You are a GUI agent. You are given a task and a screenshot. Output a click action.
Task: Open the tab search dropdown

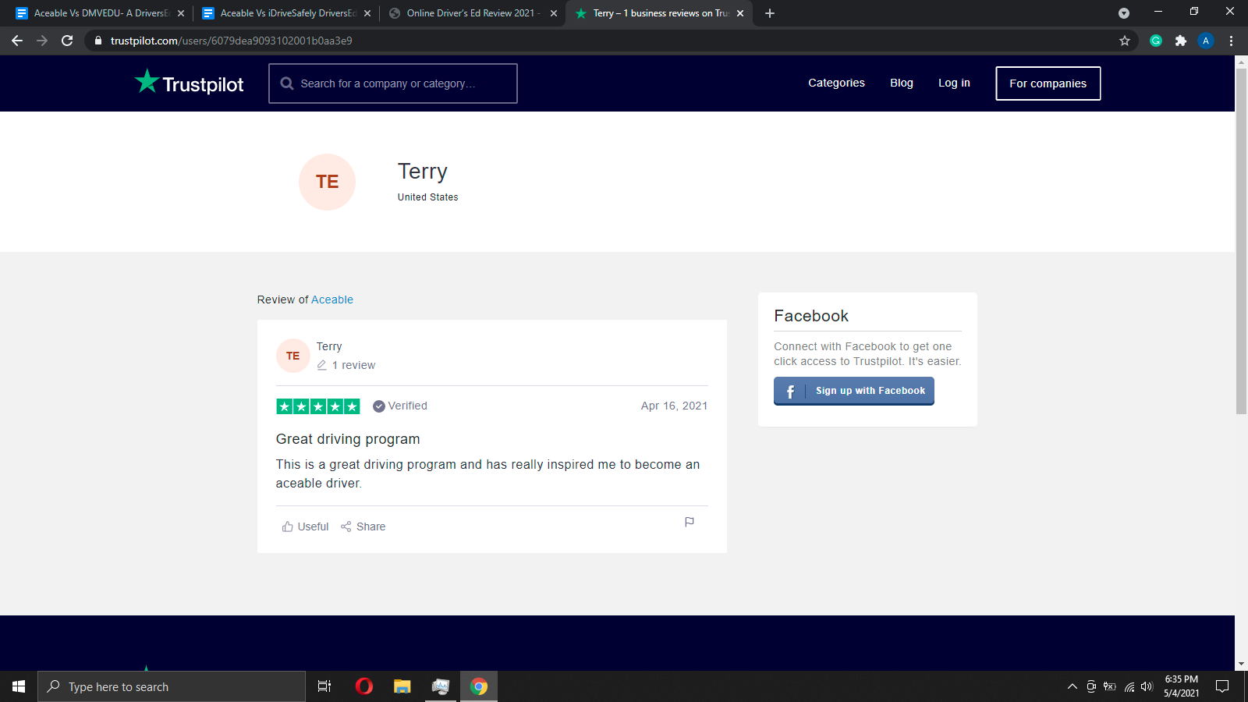pos(1124,13)
